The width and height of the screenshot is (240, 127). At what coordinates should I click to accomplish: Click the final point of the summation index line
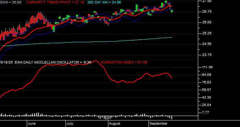[172, 78]
